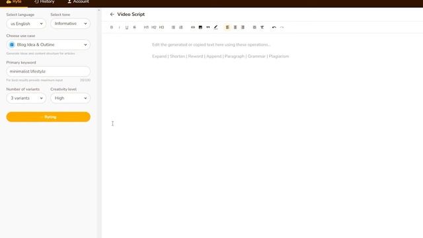Insert a bulleted list

click(x=173, y=27)
